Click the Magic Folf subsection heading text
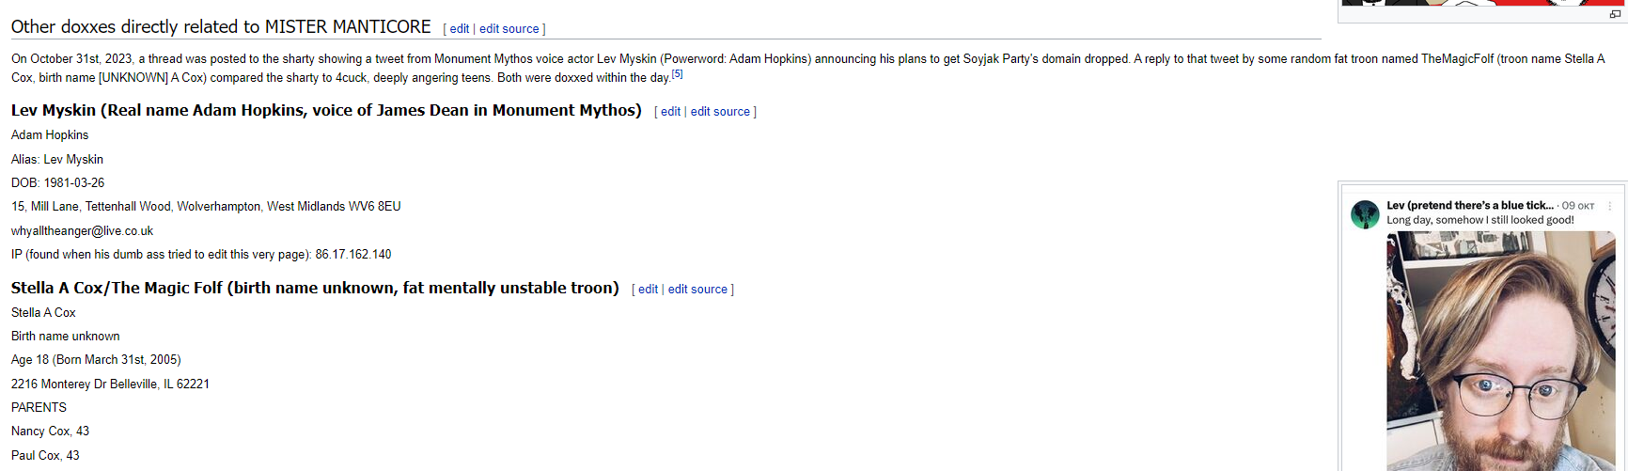The height and width of the screenshot is (471, 1628). pos(315,289)
